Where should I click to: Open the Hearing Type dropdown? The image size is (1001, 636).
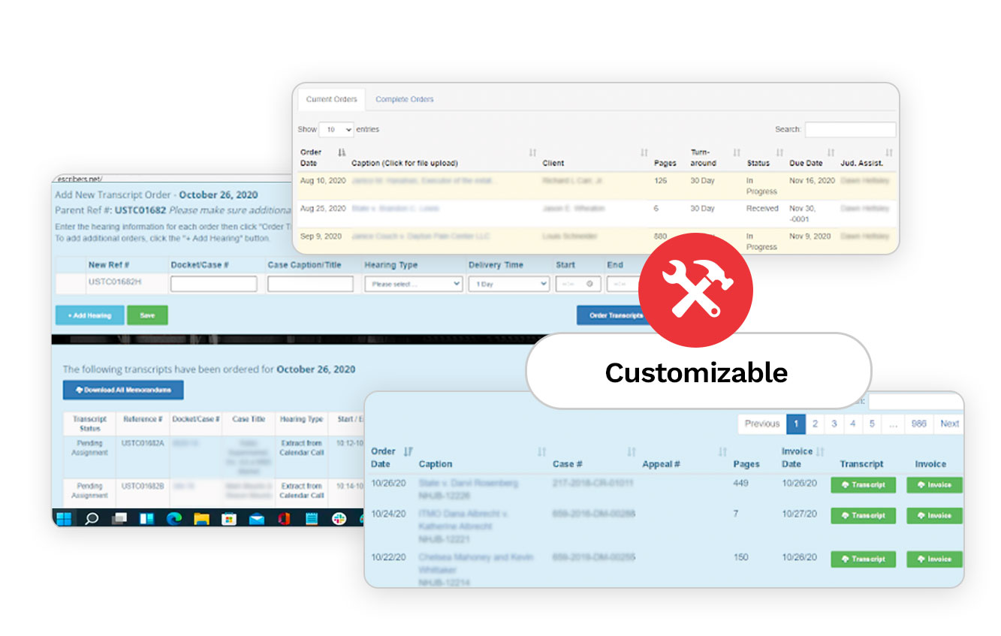(x=413, y=283)
